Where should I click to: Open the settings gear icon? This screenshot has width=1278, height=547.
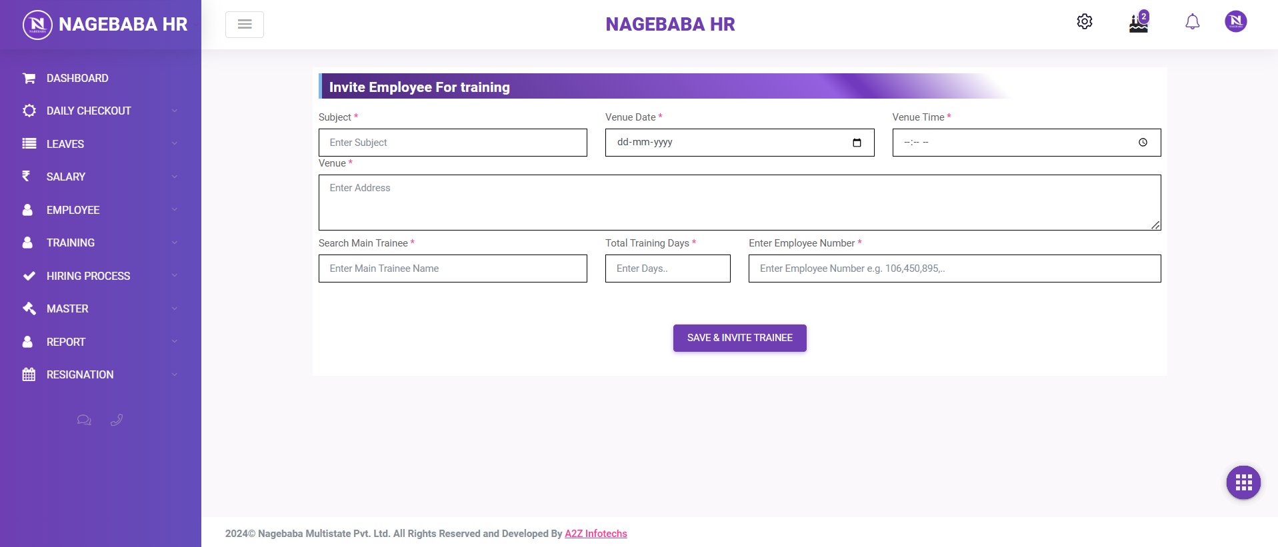1084,22
